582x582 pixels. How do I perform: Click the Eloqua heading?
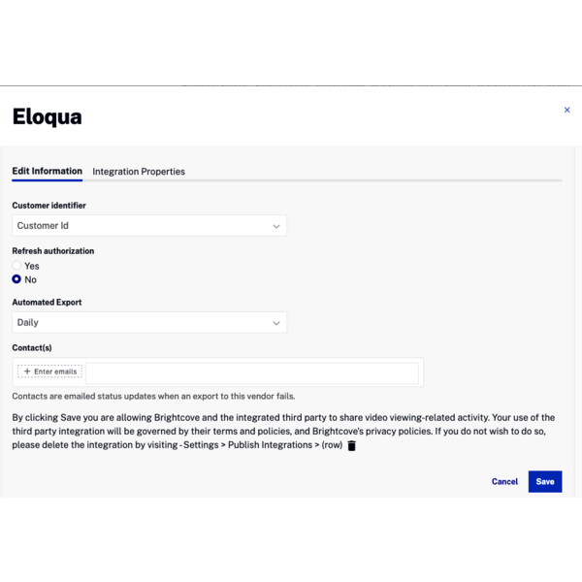(48, 117)
